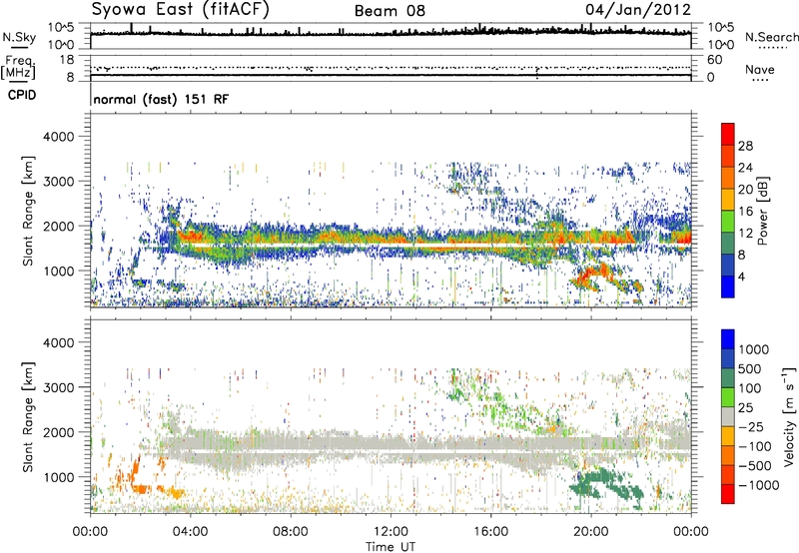Viewport: 799px width, 553px height.
Task: Click the '1000' velocity colorbar tick label
Action: tap(754, 349)
